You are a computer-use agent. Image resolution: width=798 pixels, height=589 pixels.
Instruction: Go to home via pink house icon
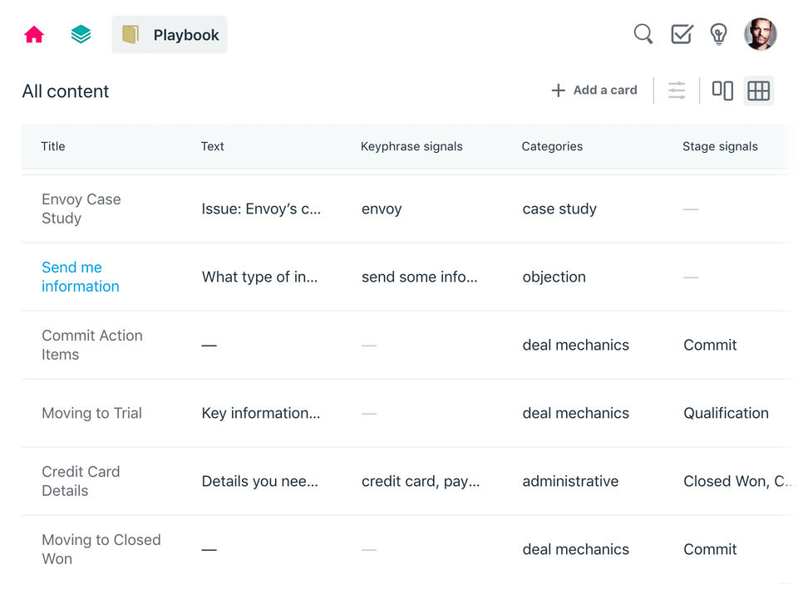[x=34, y=35]
